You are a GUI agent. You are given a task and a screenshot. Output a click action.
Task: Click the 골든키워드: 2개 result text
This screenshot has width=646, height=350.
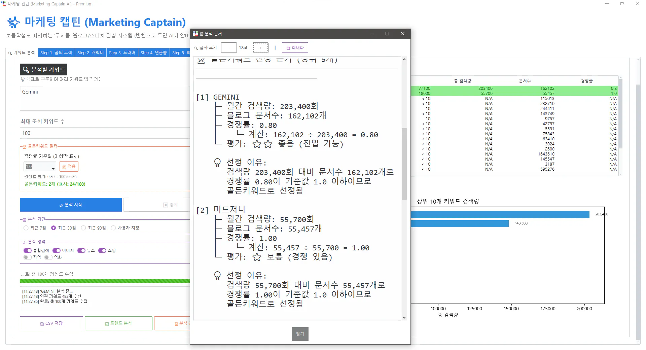pyautogui.click(x=55, y=184)
